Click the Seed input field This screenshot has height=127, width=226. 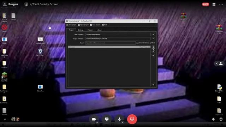111,43
